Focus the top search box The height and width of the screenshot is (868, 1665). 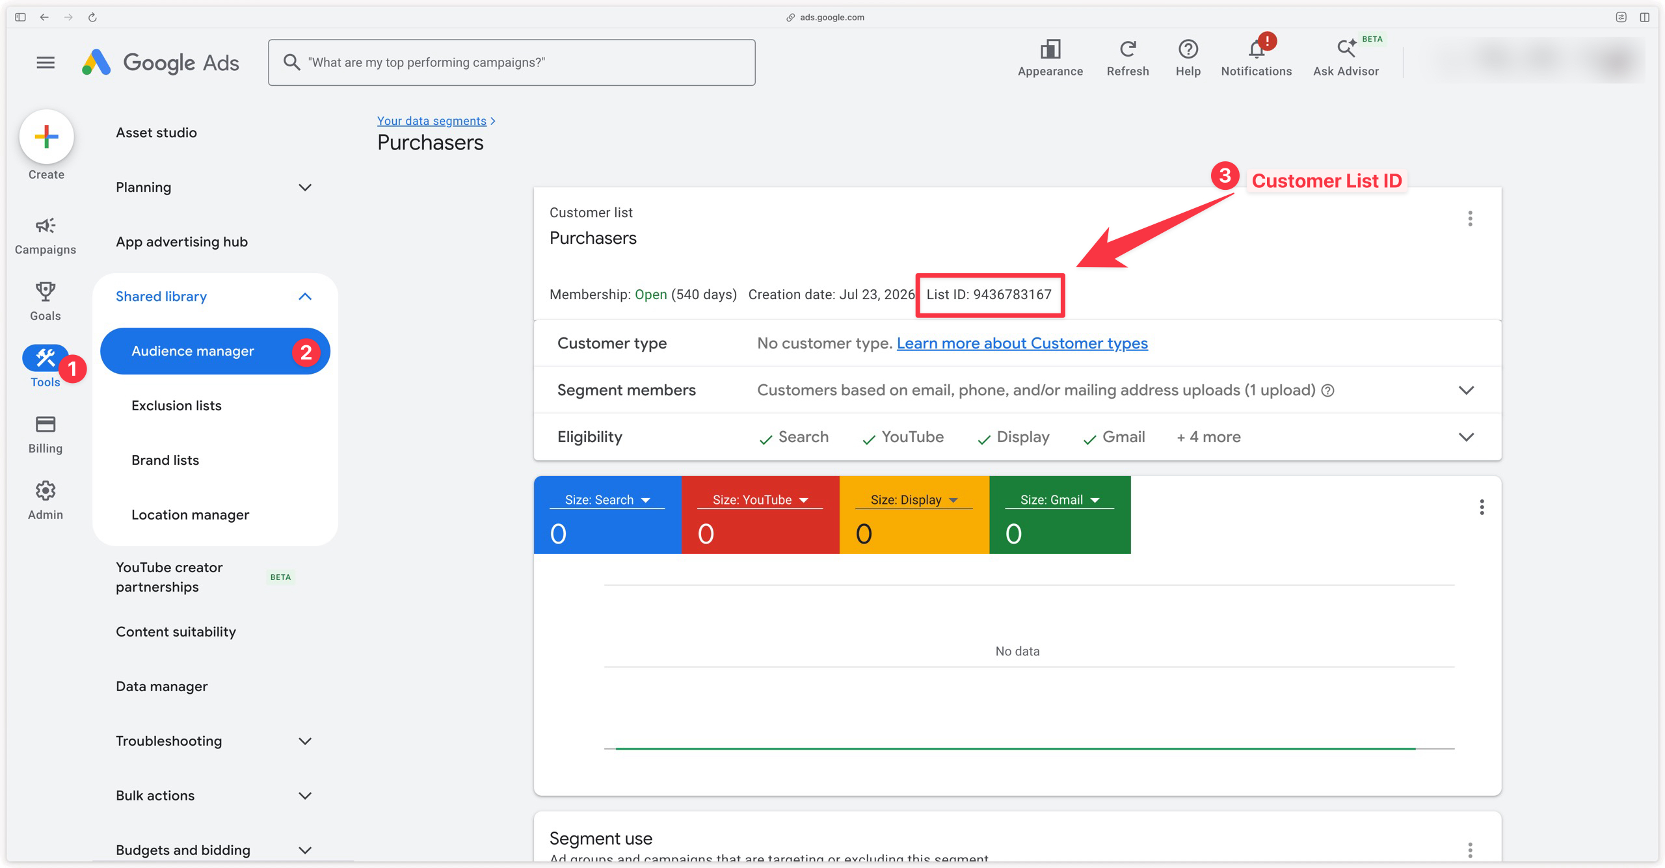[512, 62]
